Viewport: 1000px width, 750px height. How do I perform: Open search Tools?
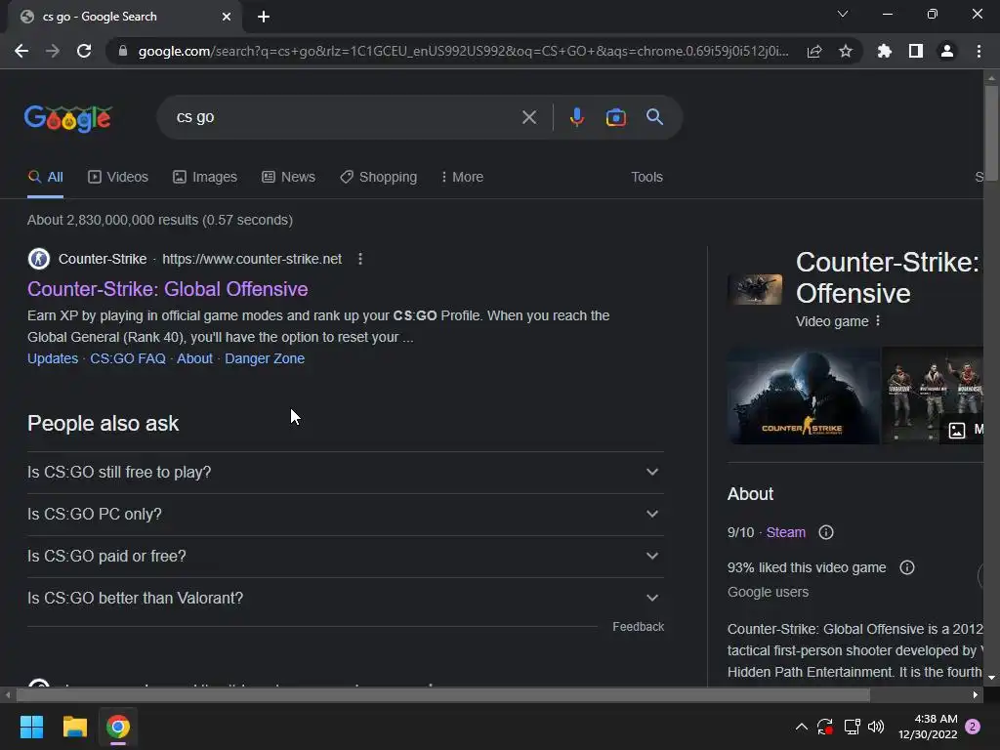tap(646, 178)
